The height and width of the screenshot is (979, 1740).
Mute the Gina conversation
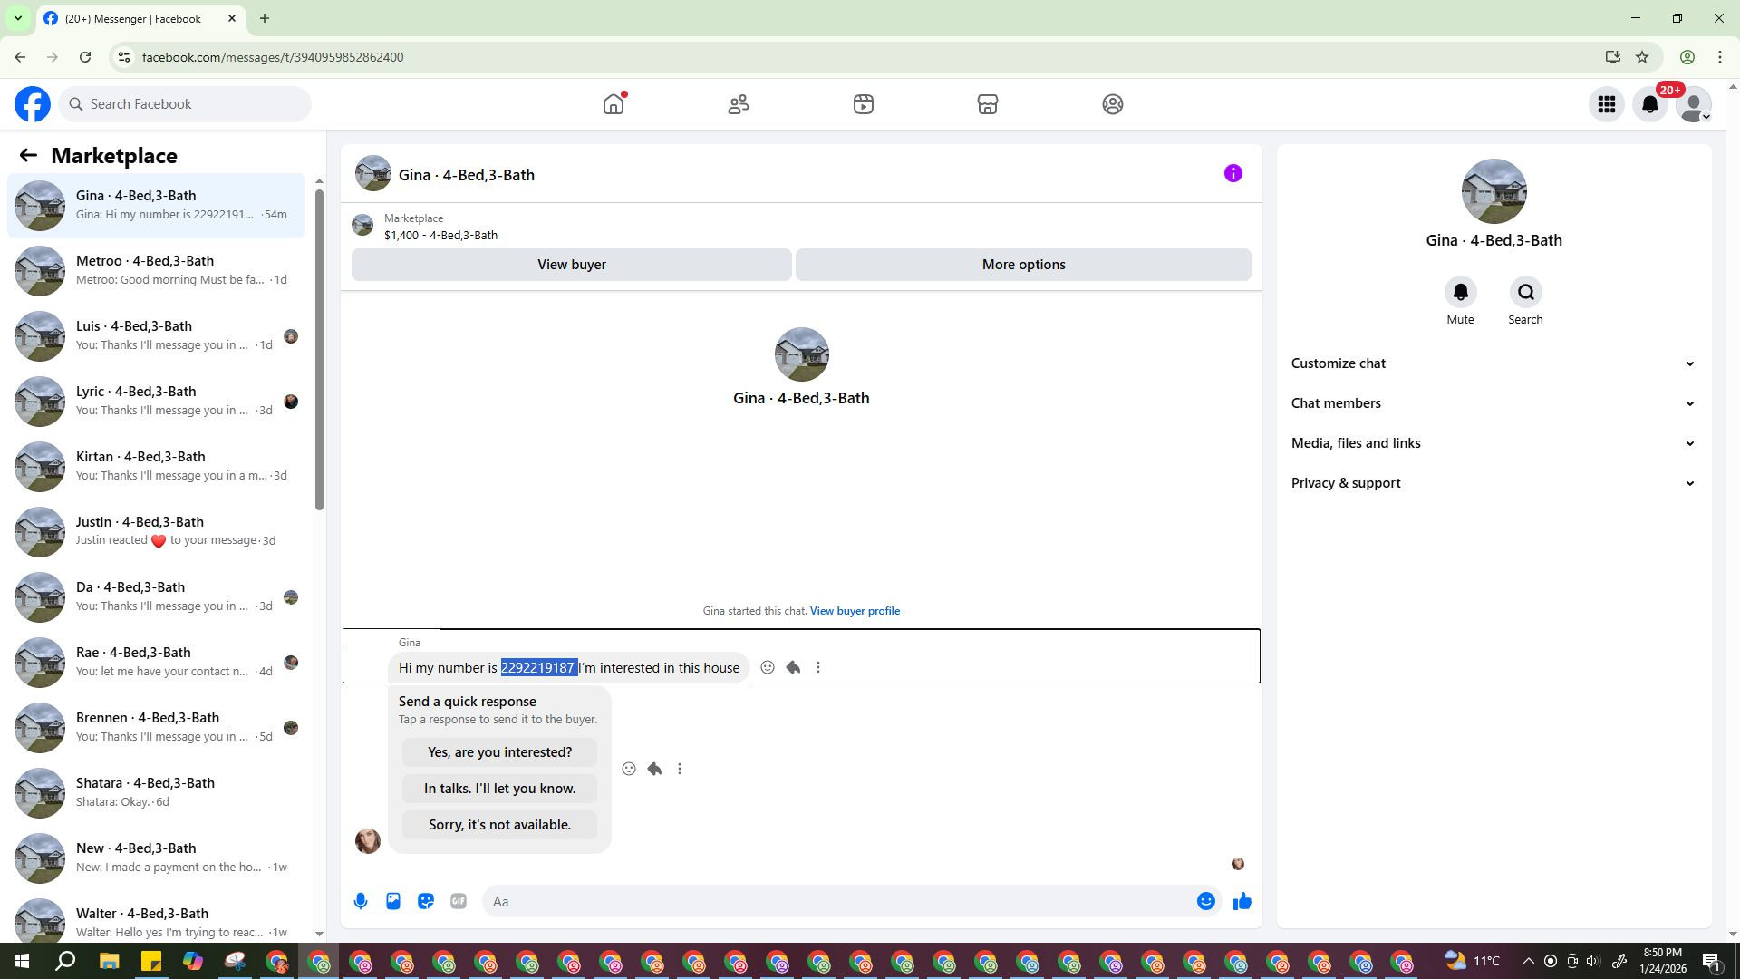[1460, 293]
